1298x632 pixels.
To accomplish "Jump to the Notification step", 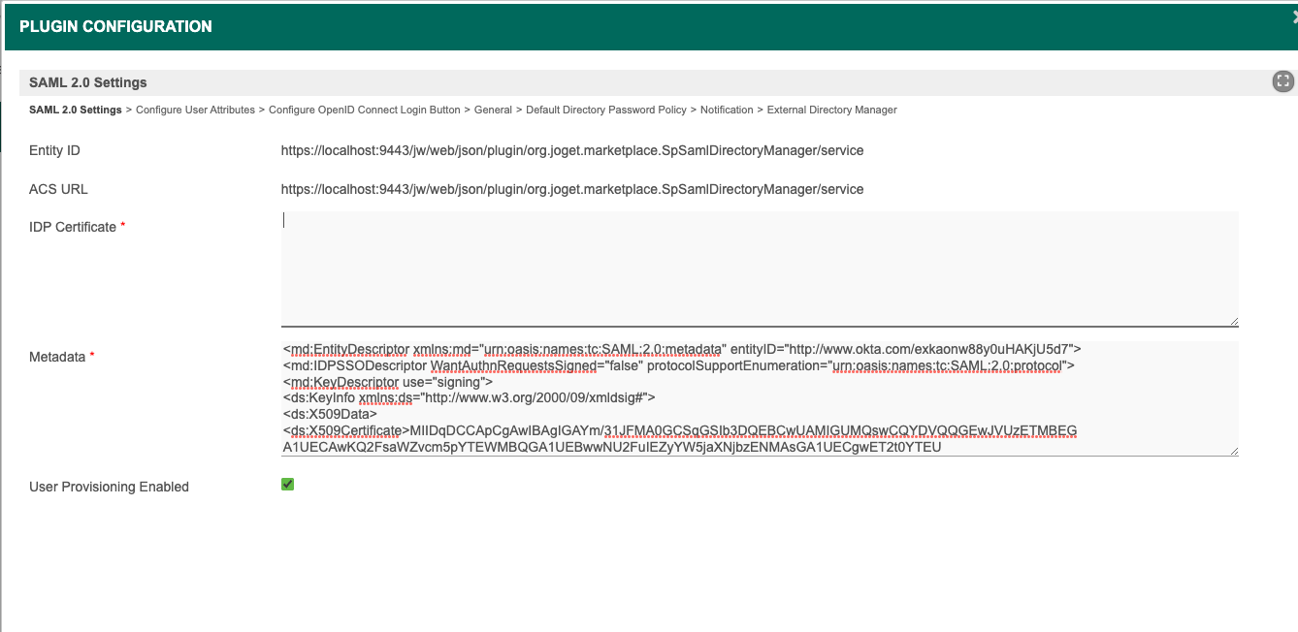I will 727,110.
